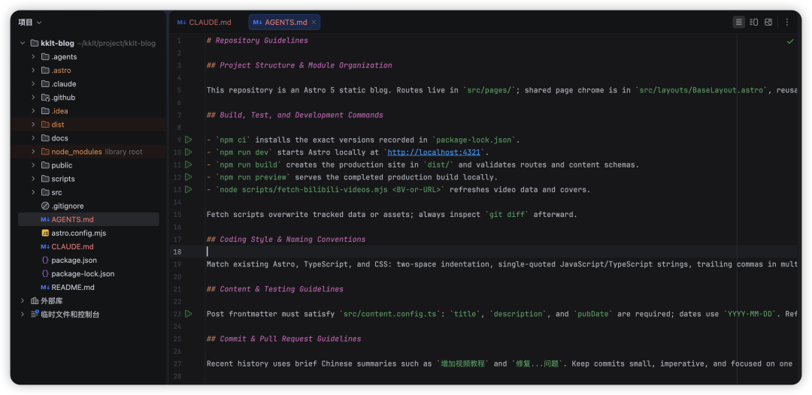Click the .github folder icon
The width and height of the screenshot is (812, 395).
pyautogui.click(x=45, y=97)
